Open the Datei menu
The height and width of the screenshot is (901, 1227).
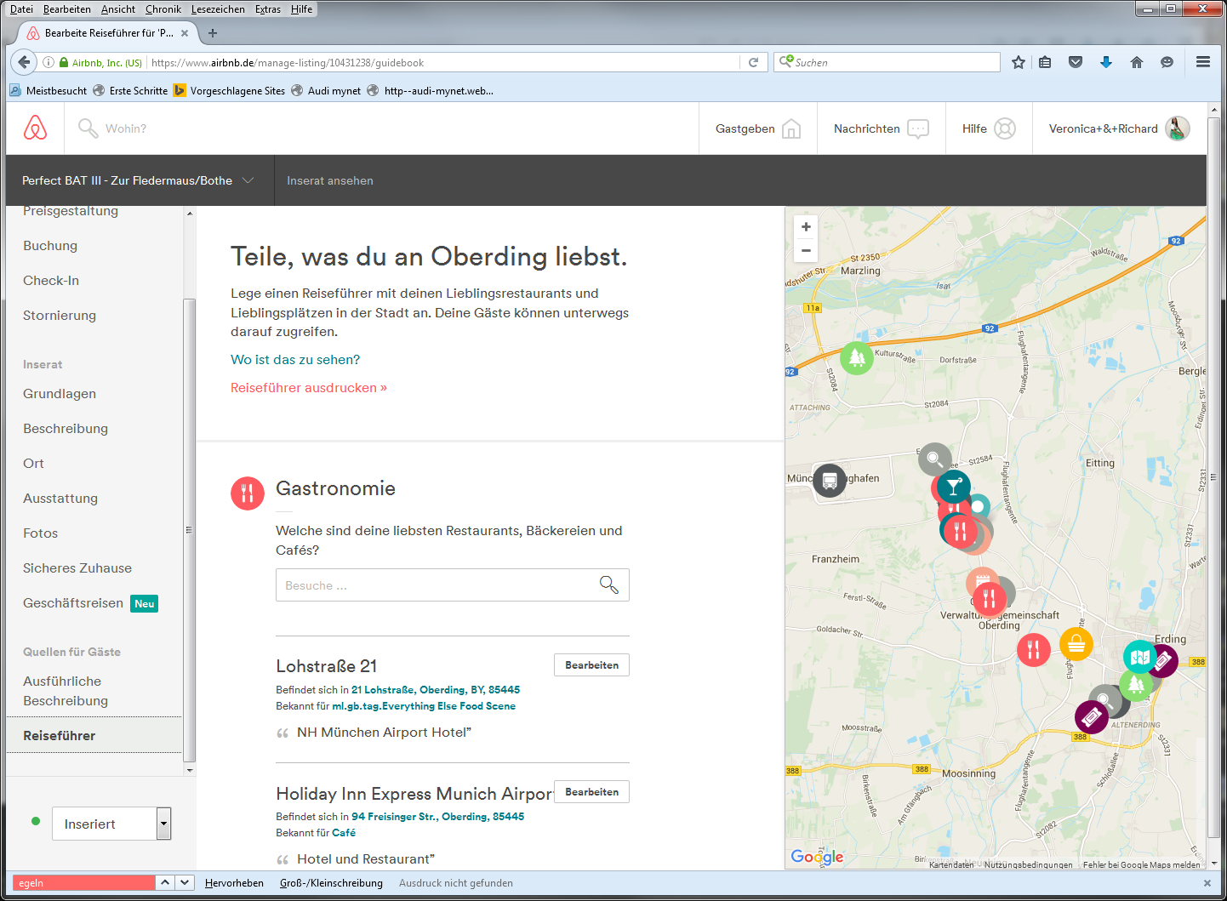21,9
